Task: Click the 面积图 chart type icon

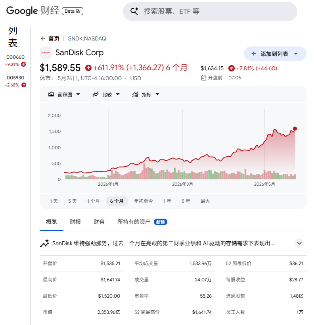Action: click(51, 94)
